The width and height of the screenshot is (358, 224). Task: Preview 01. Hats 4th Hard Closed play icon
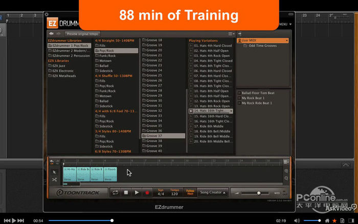click(x=191, y=46)
